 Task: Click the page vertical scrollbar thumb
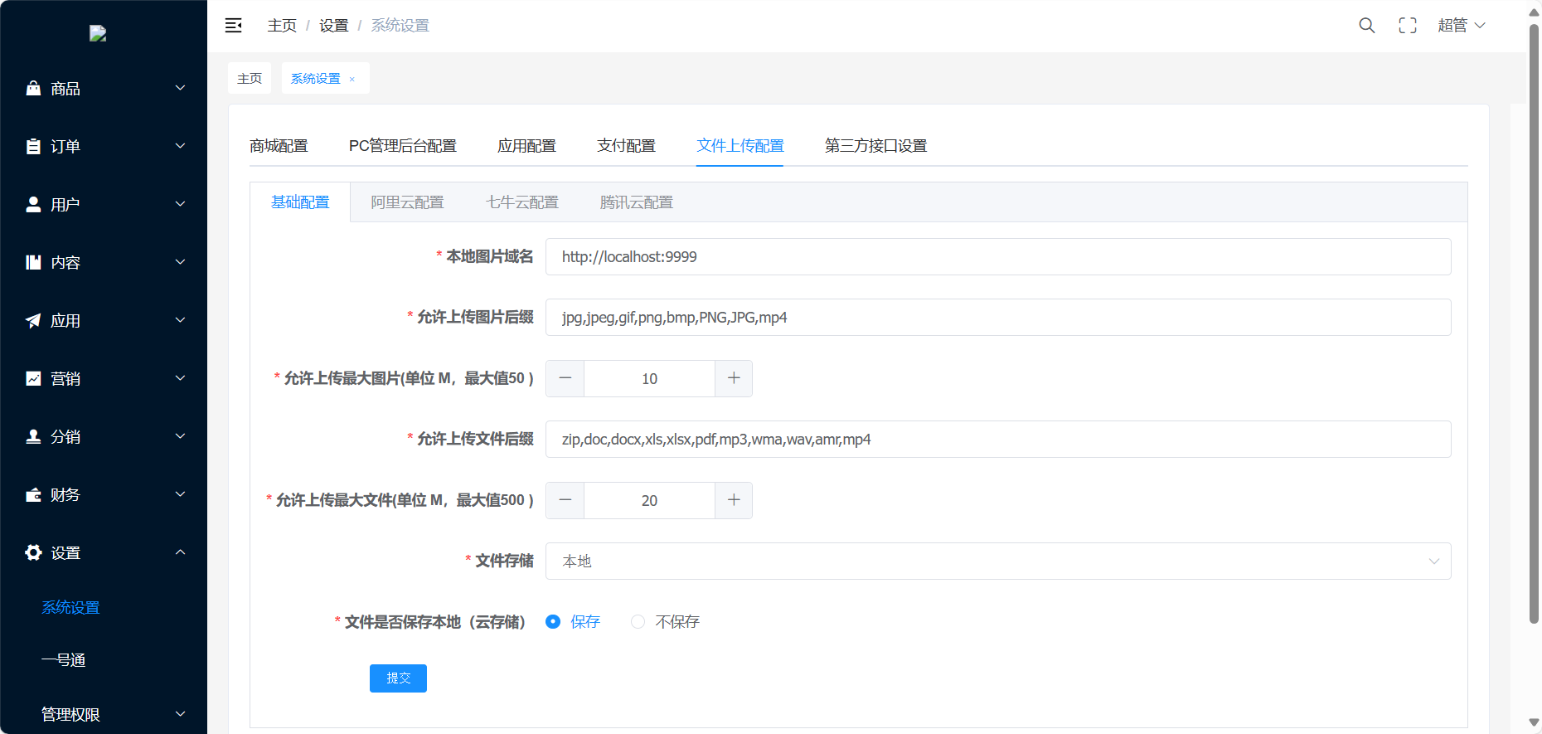1534,323
